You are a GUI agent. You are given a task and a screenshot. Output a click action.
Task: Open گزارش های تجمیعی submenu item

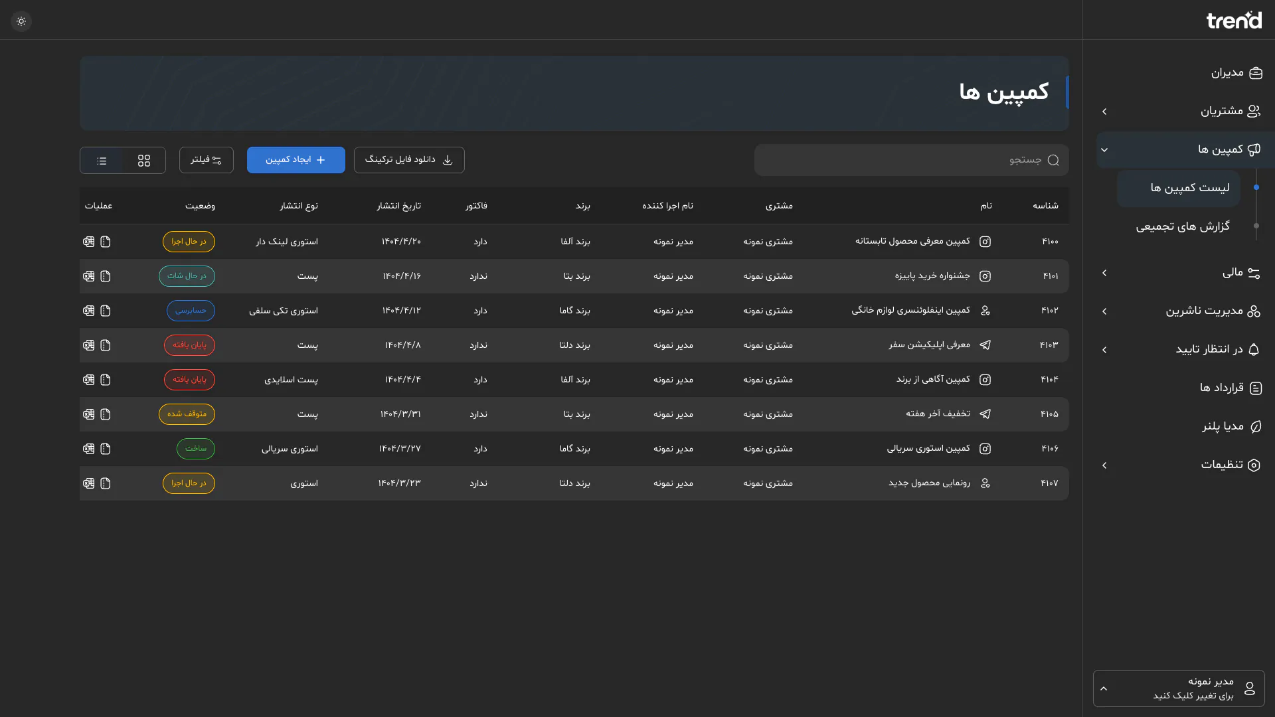pos(1182,227)
